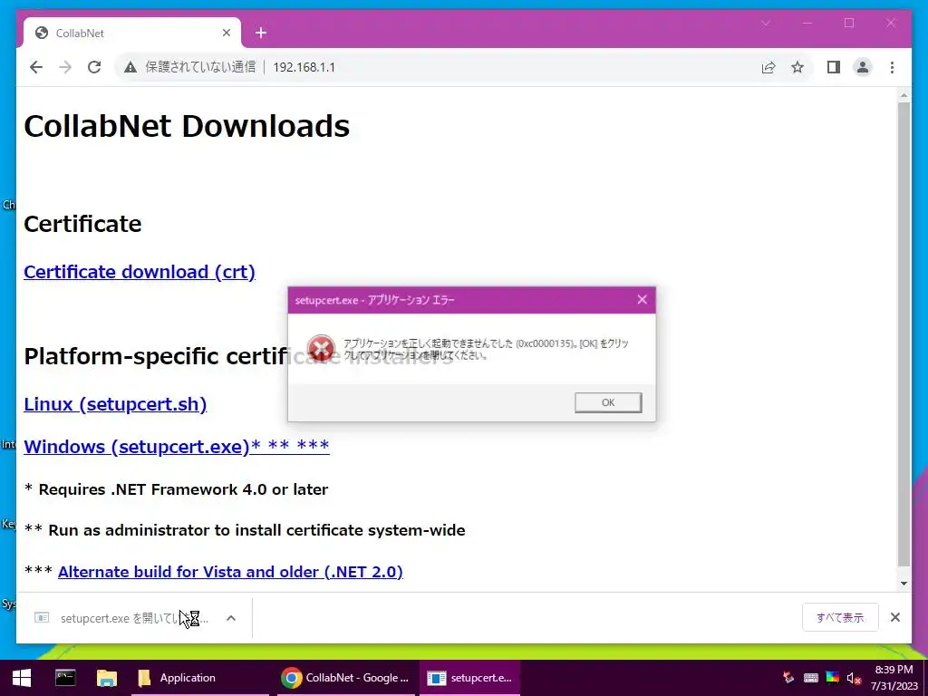
Task: Open the Chrome three-dot menu
Action: (x=892, y=67)
